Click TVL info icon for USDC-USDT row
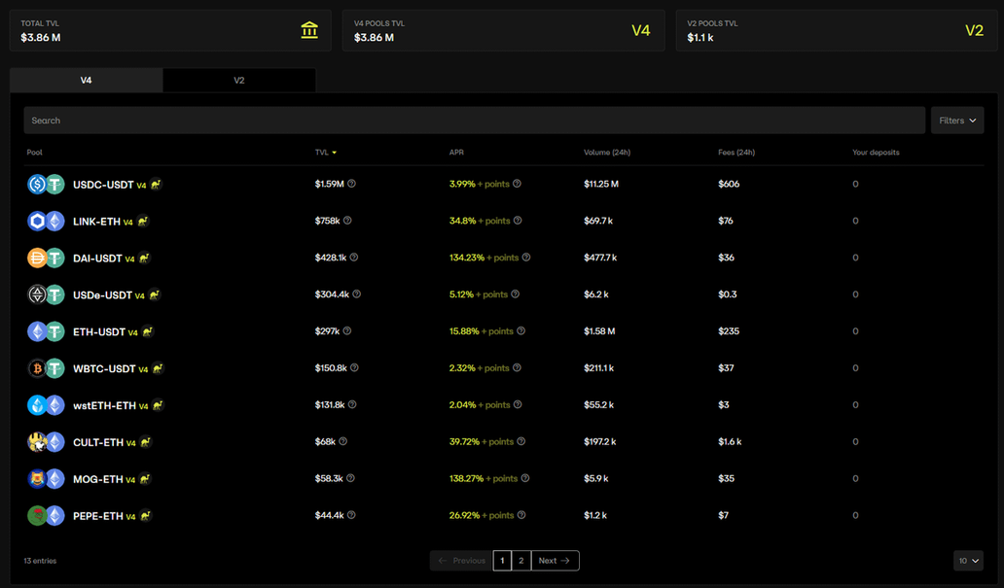The height and width of the screenshot is (588, 1004). (352, 184)
